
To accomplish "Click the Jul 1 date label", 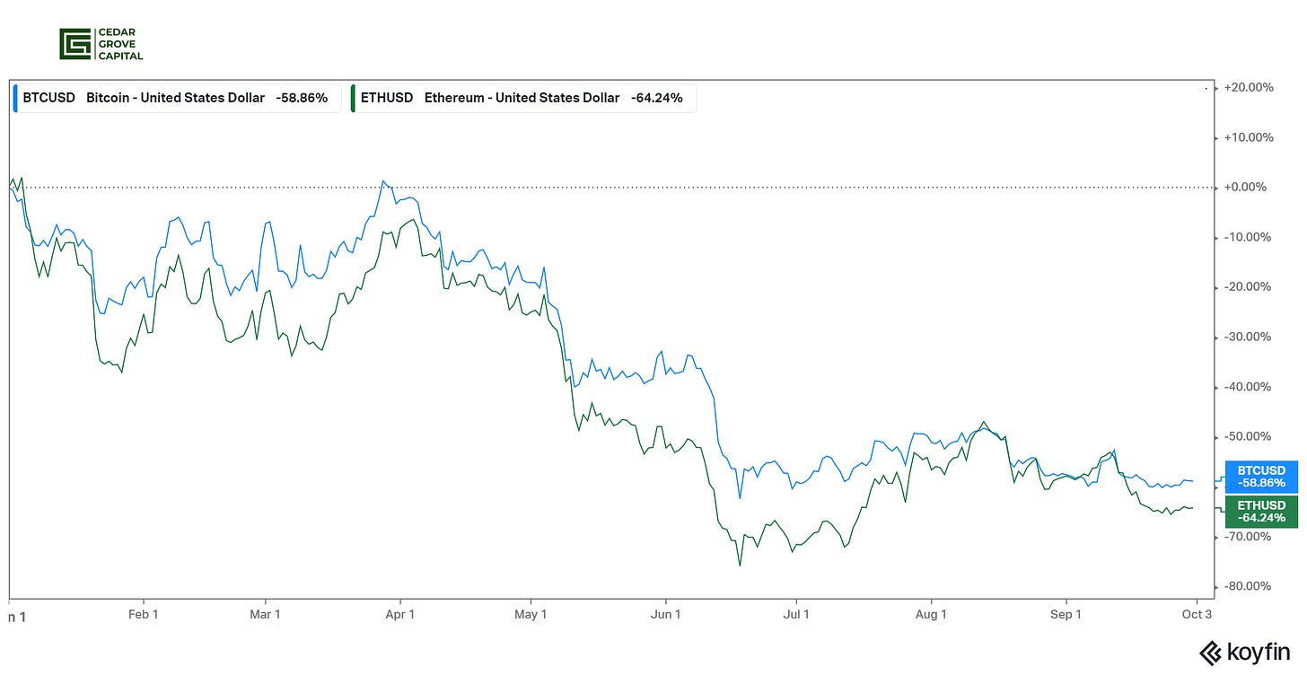I will [796, 615].
